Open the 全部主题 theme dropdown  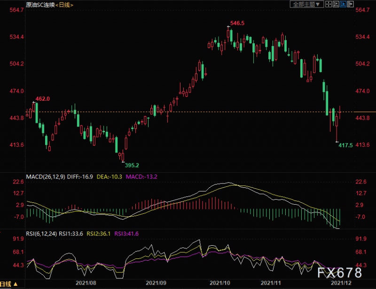(306, 4)
